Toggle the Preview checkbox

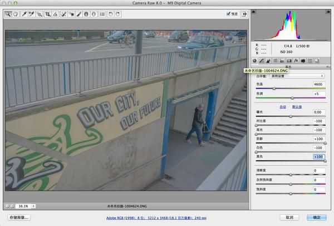pyautogui.click(x=229, y=14)
